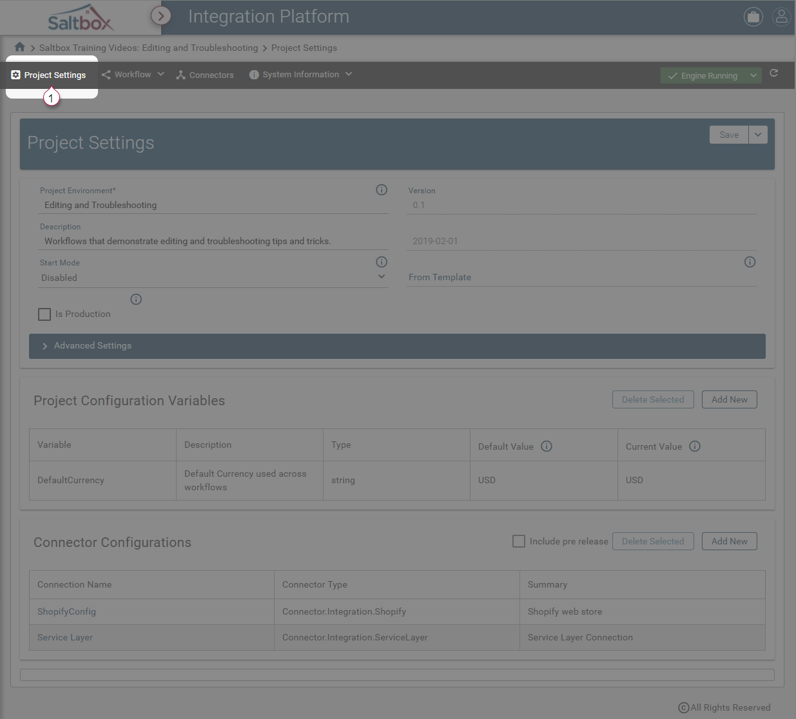796x719 pixels.
Task: Open the user profile icon
Action: (x=781, y=17)
